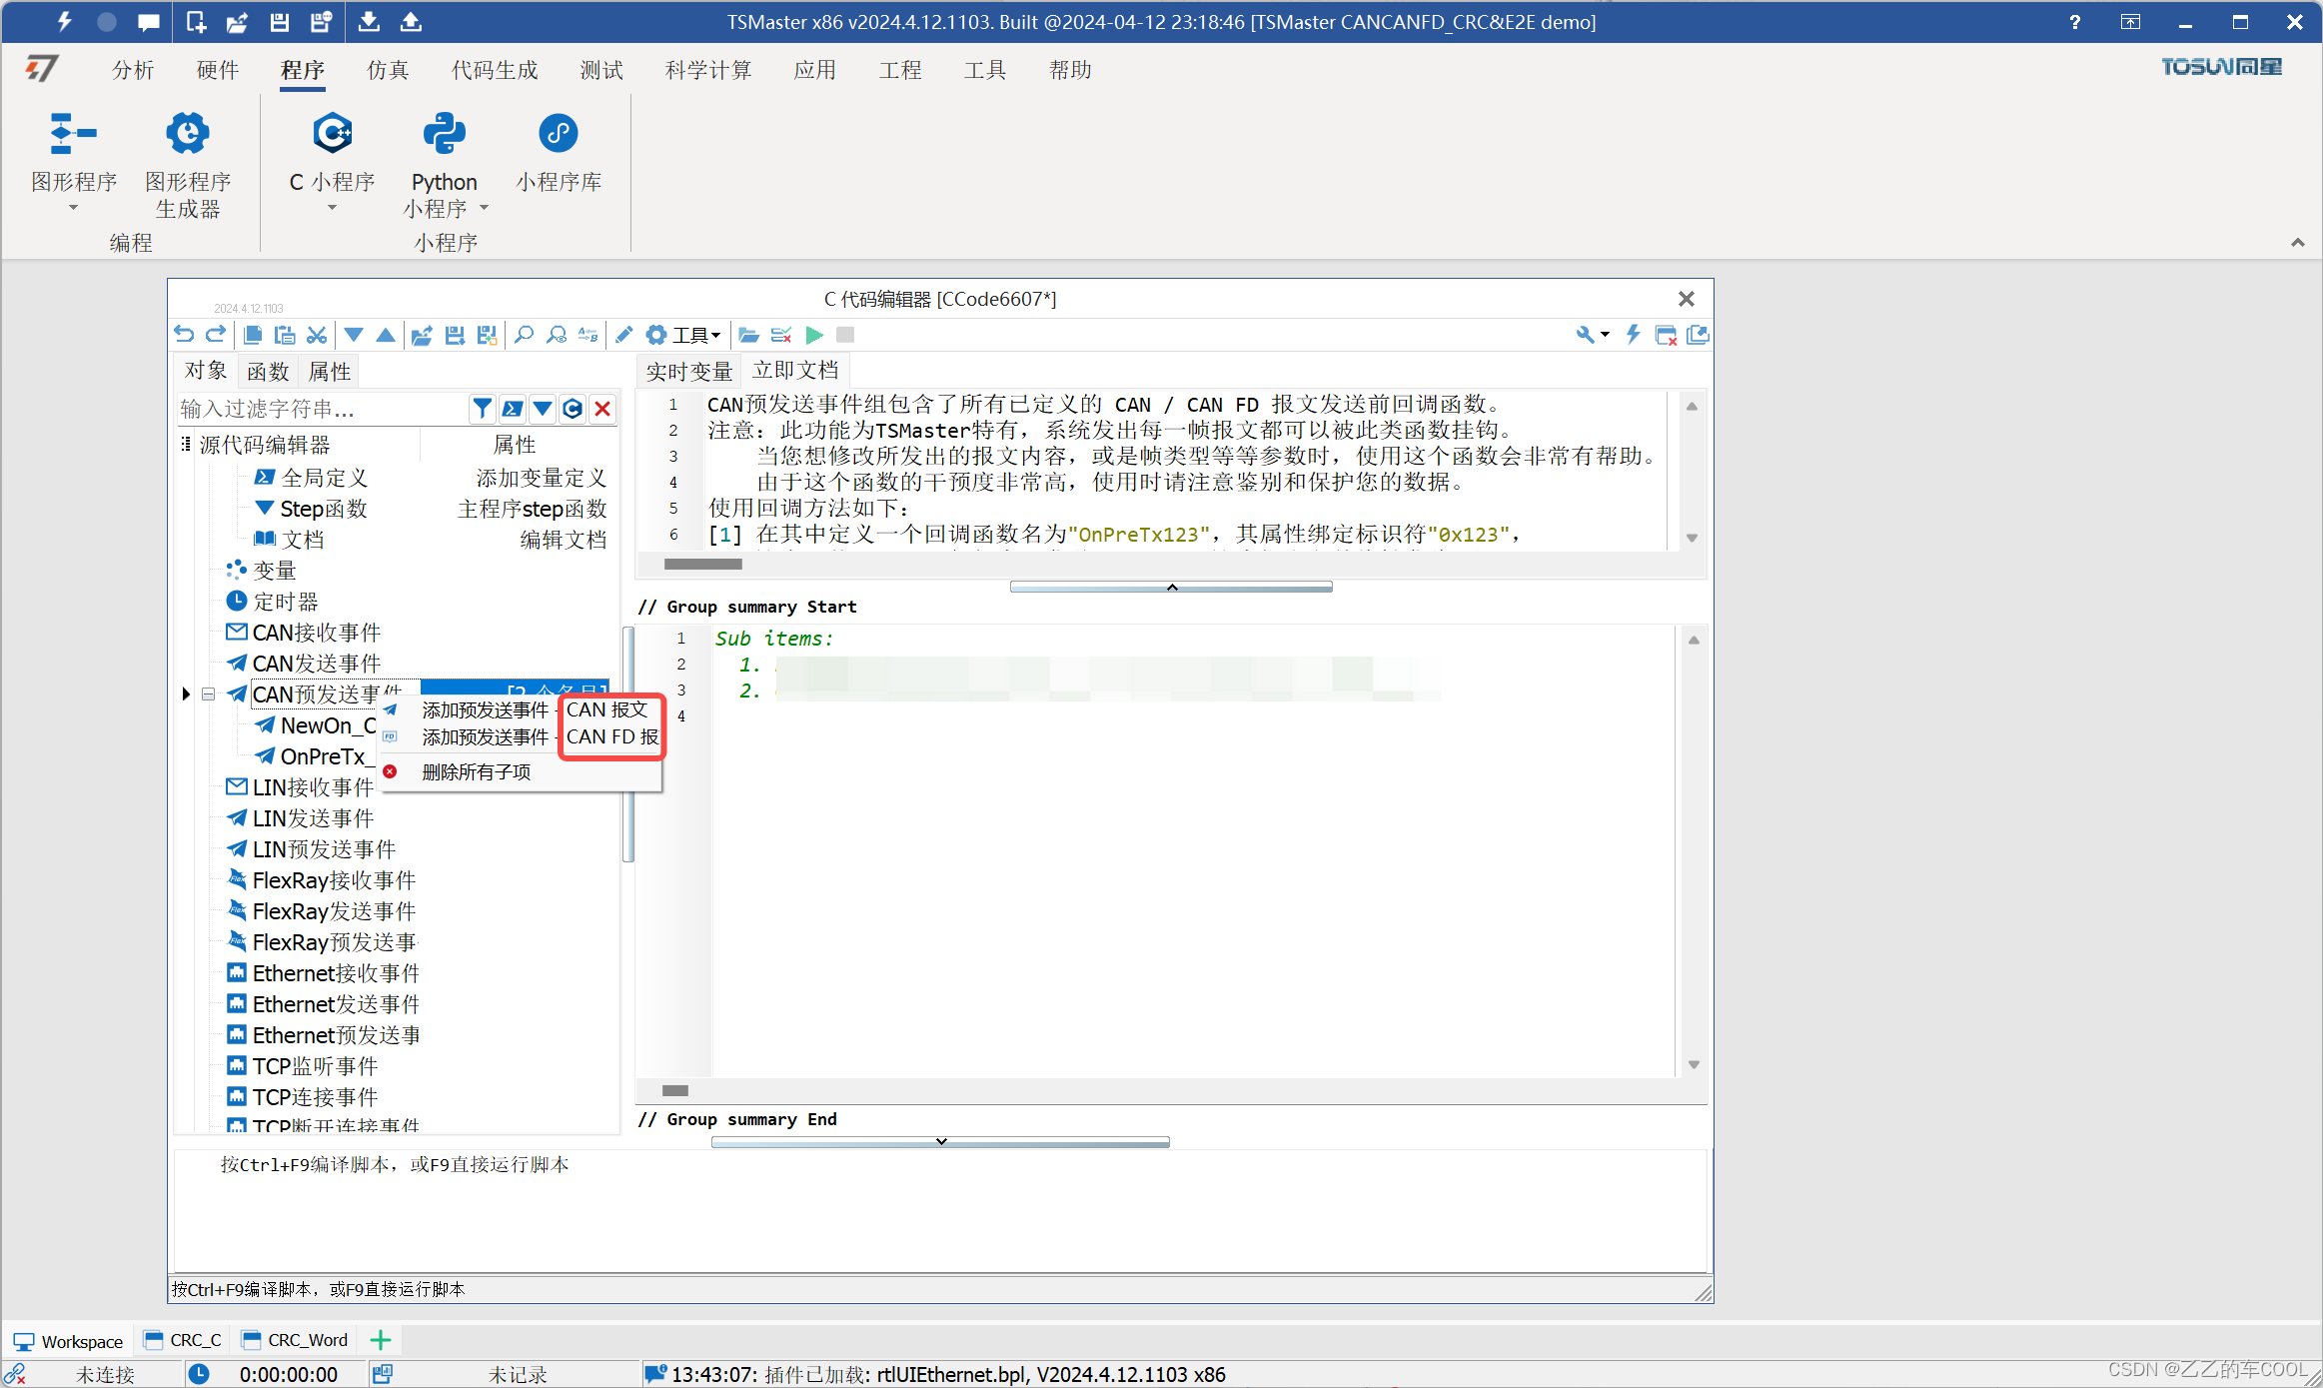The height and width of the screenshot is (1388, 2323).
Task: Click the red X clear filter icon
Action: coord(602,408)
